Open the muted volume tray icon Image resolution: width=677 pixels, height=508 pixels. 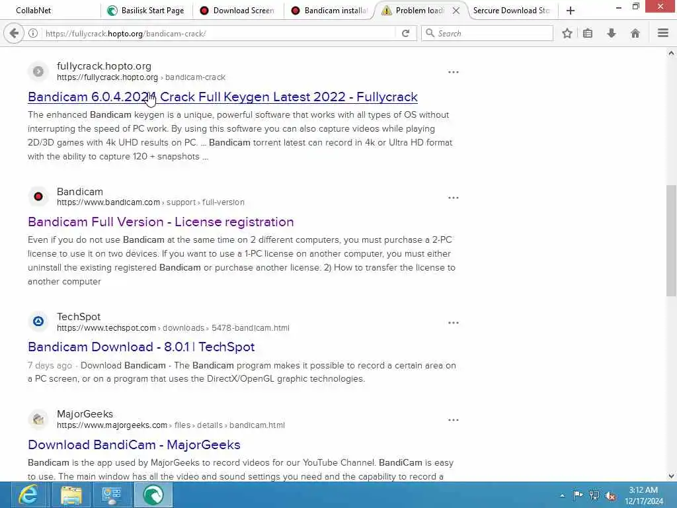[610, 495]
